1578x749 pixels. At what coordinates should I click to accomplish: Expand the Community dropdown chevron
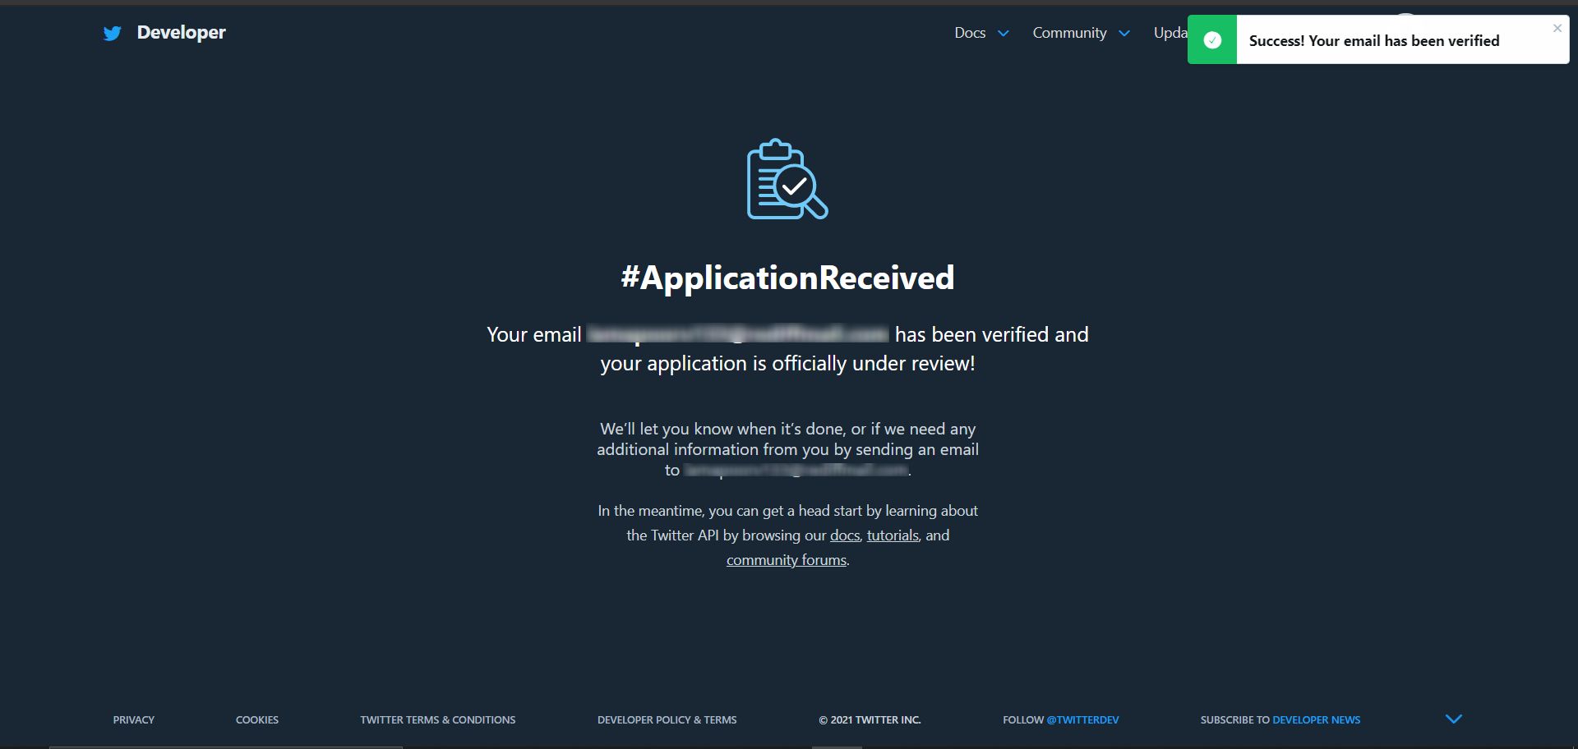(x=1124, y=34)
